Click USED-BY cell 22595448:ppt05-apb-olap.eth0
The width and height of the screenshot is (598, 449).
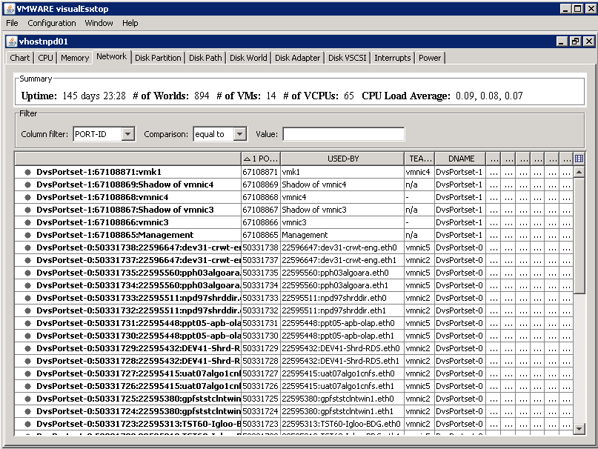(342, 323)
